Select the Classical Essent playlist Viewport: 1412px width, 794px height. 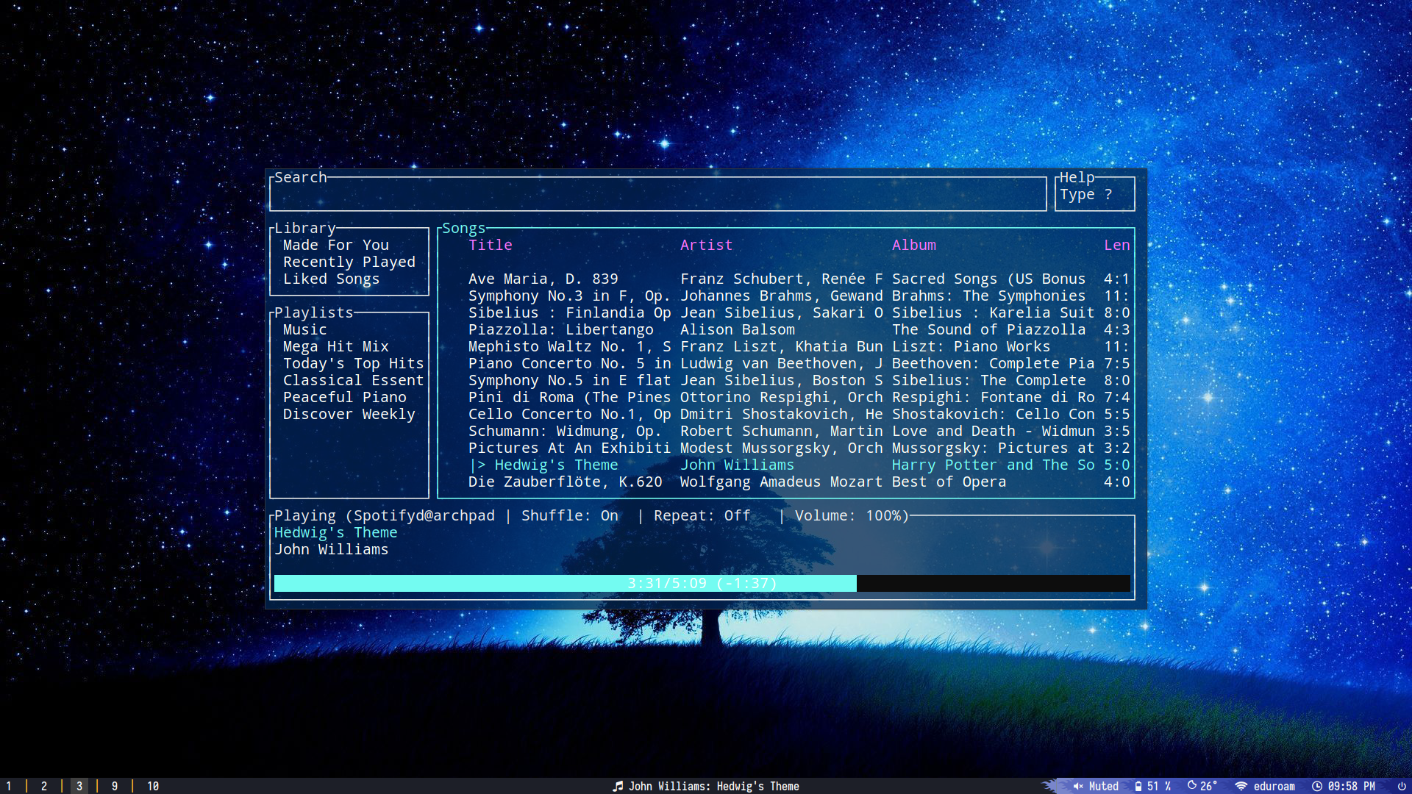tap(354, 380)
